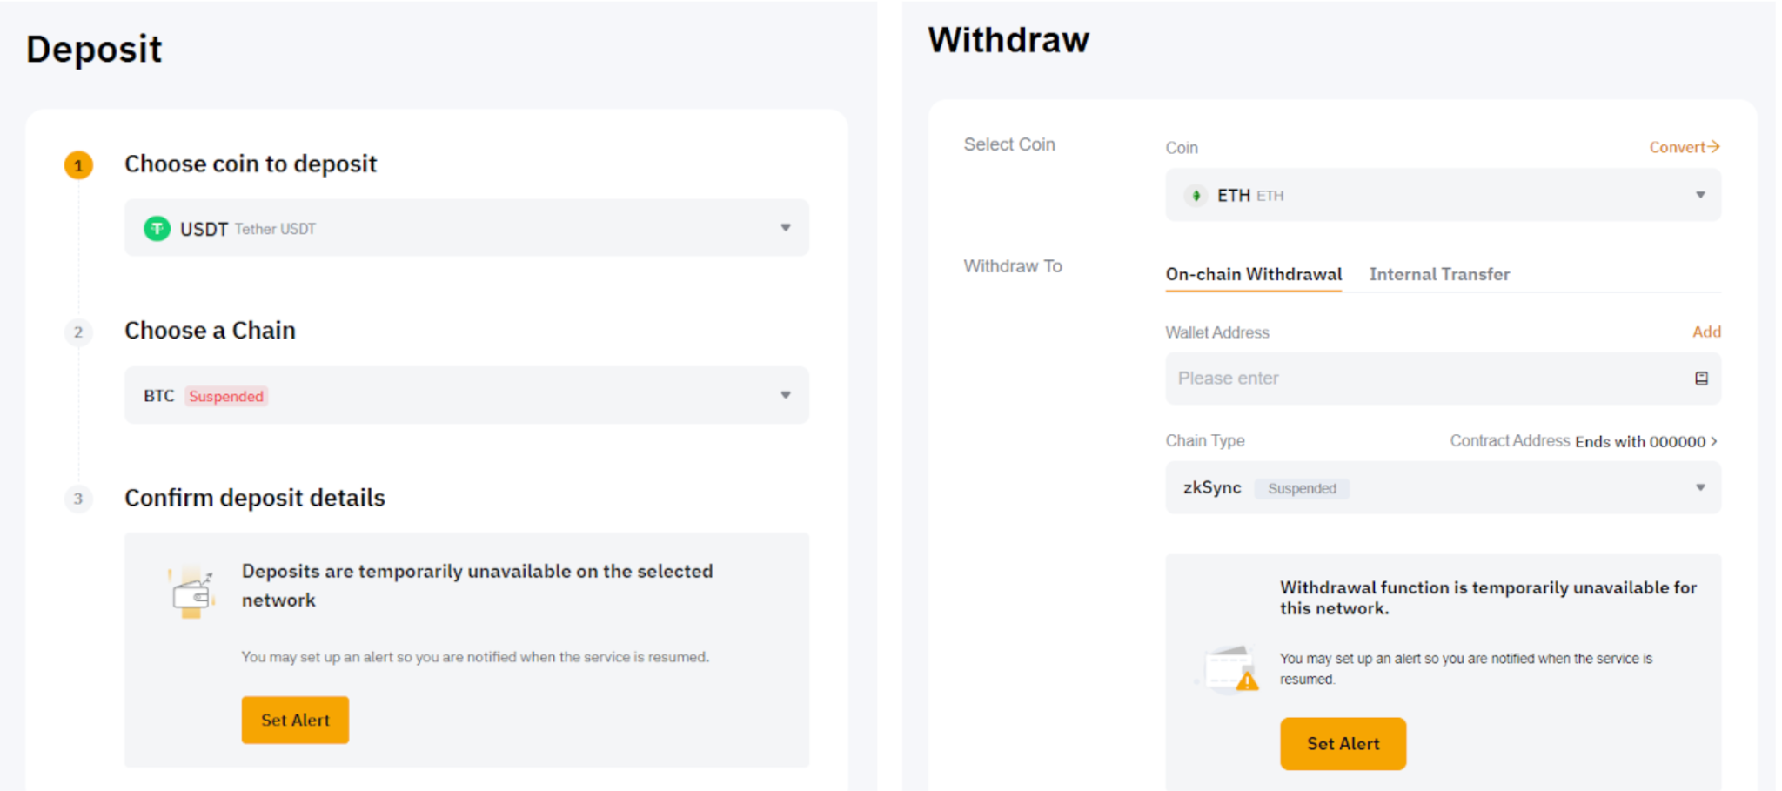Click the step 2 number badge
This screenshot has width=1782, height=791.
[78, 332]
